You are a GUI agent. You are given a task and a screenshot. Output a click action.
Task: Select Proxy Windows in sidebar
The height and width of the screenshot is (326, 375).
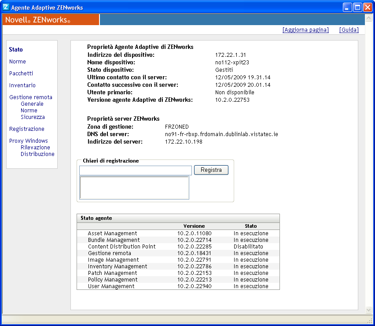click(x=29, y=141)
